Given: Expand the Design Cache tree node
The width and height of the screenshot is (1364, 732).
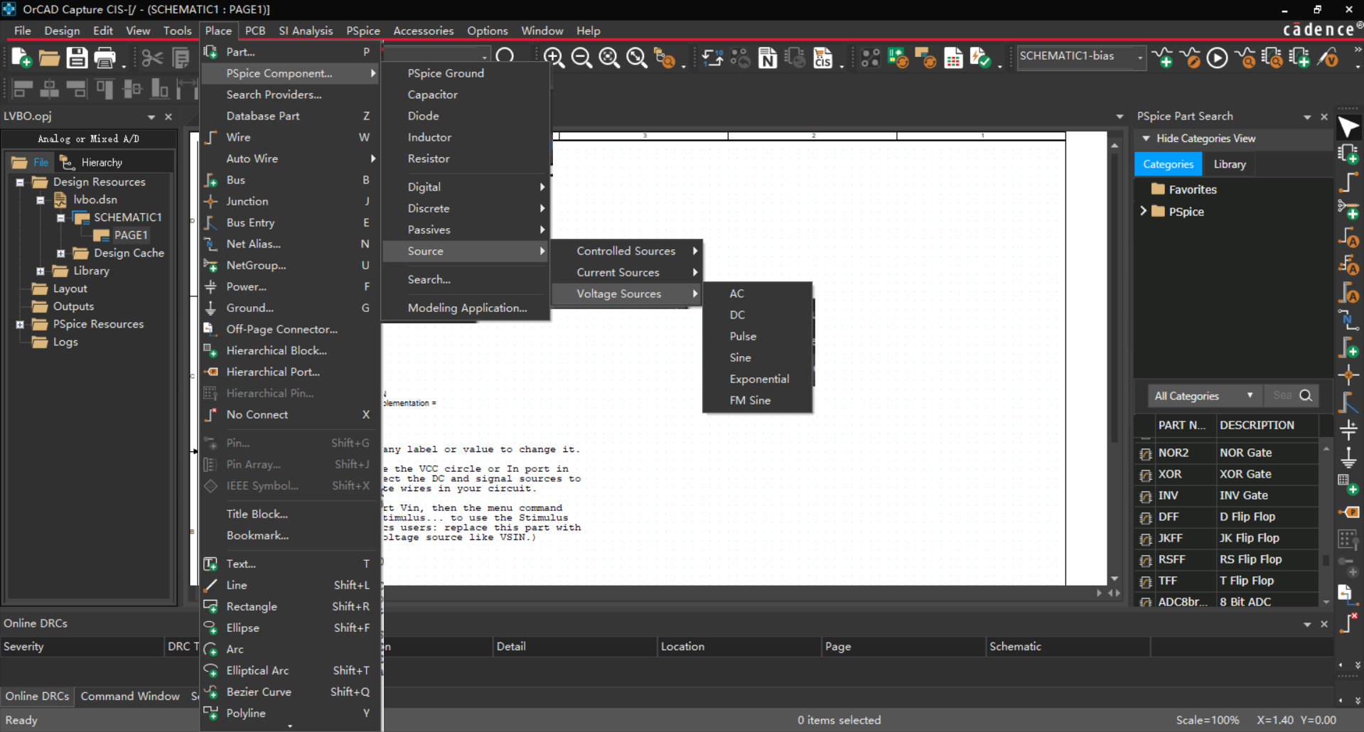Looking at the screenshot, I should coord(60,253).
